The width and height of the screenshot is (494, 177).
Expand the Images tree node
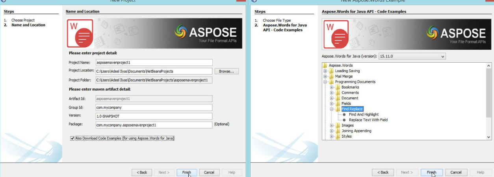(332, 125)
